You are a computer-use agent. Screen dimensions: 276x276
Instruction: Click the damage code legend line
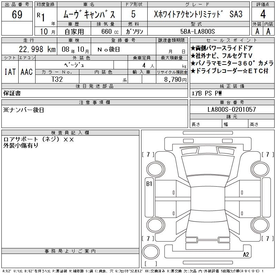point(133,271)
